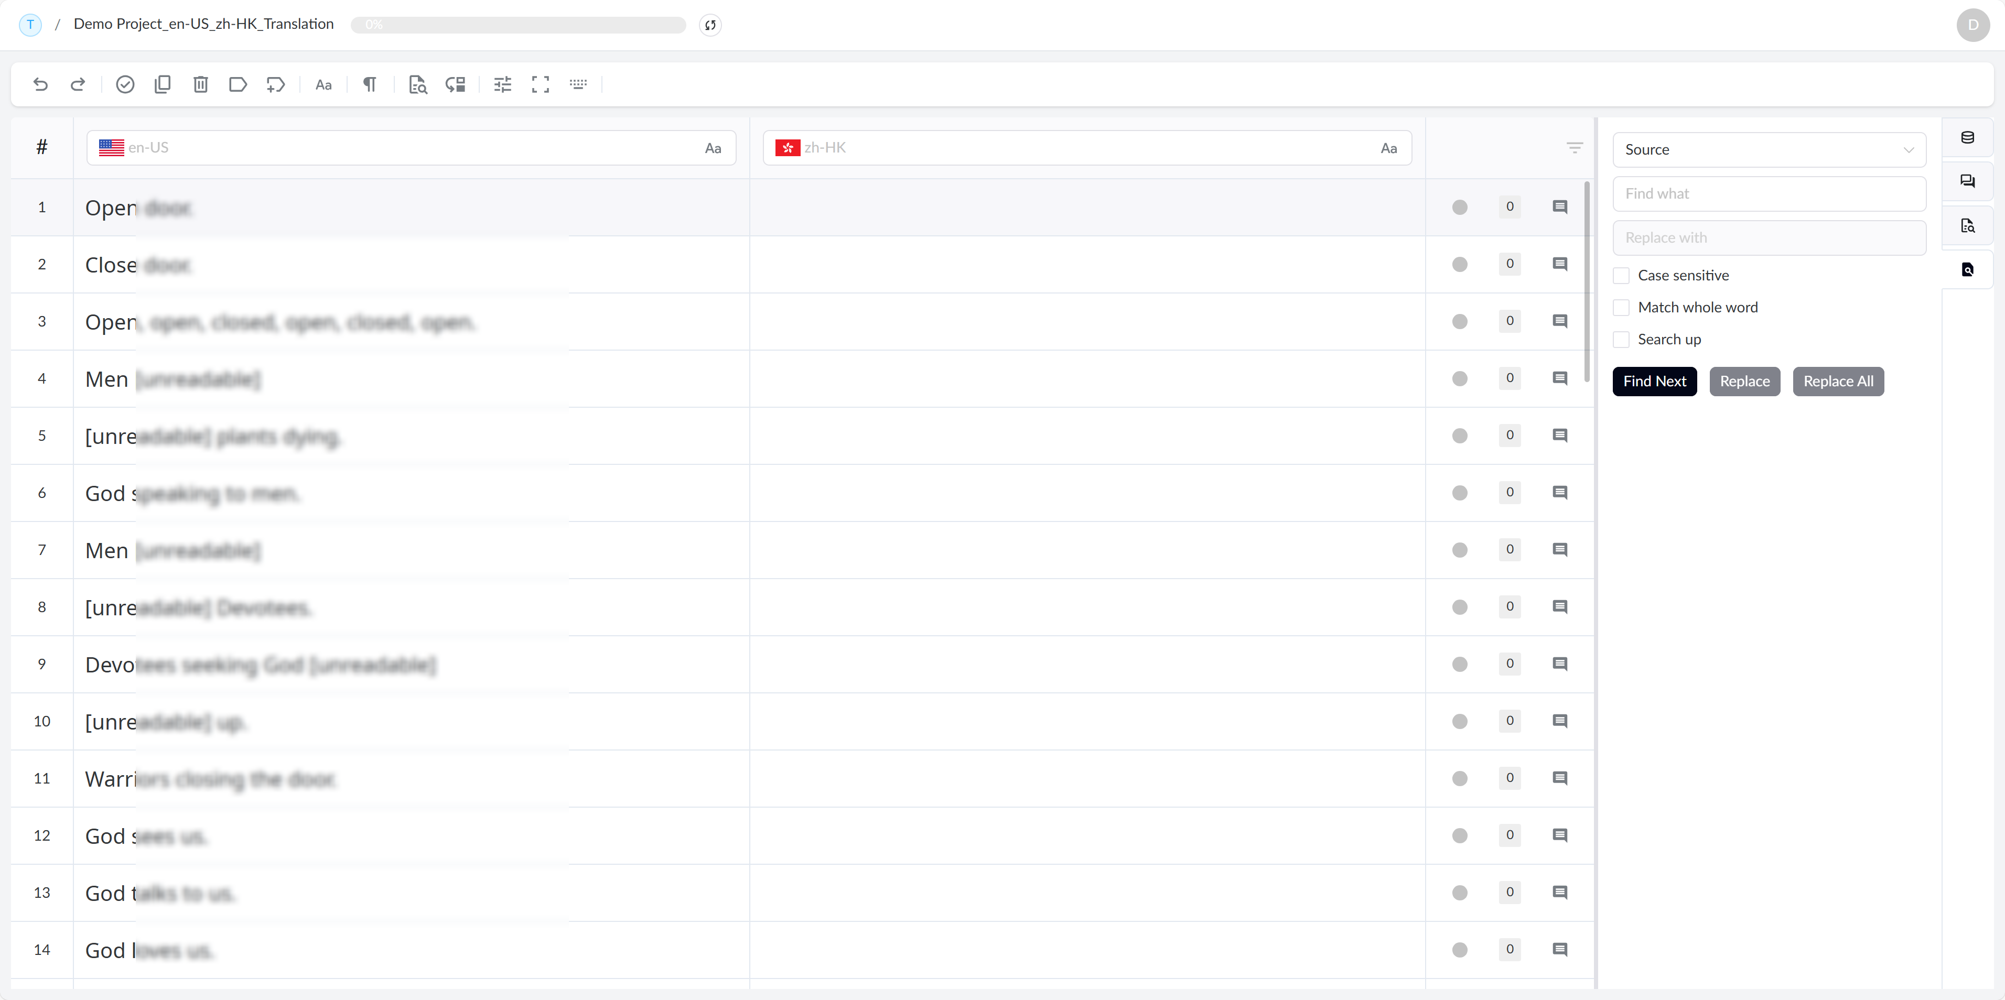Click the change case Aa toolbar icon
Image resolution: width=2005 pixels, height=1000 pixels.
(323, 84)
